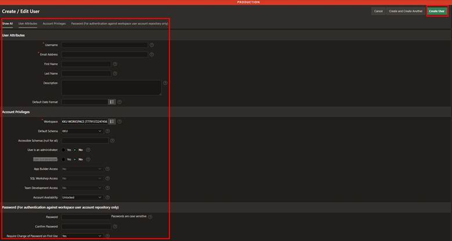Open Require Change of Password on First Use dropdown
Viewport: 452px width, 241px height.
82,236
